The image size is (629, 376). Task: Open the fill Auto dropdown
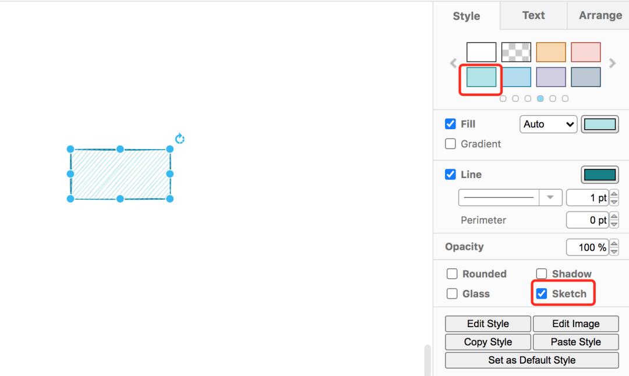[547, 124]
